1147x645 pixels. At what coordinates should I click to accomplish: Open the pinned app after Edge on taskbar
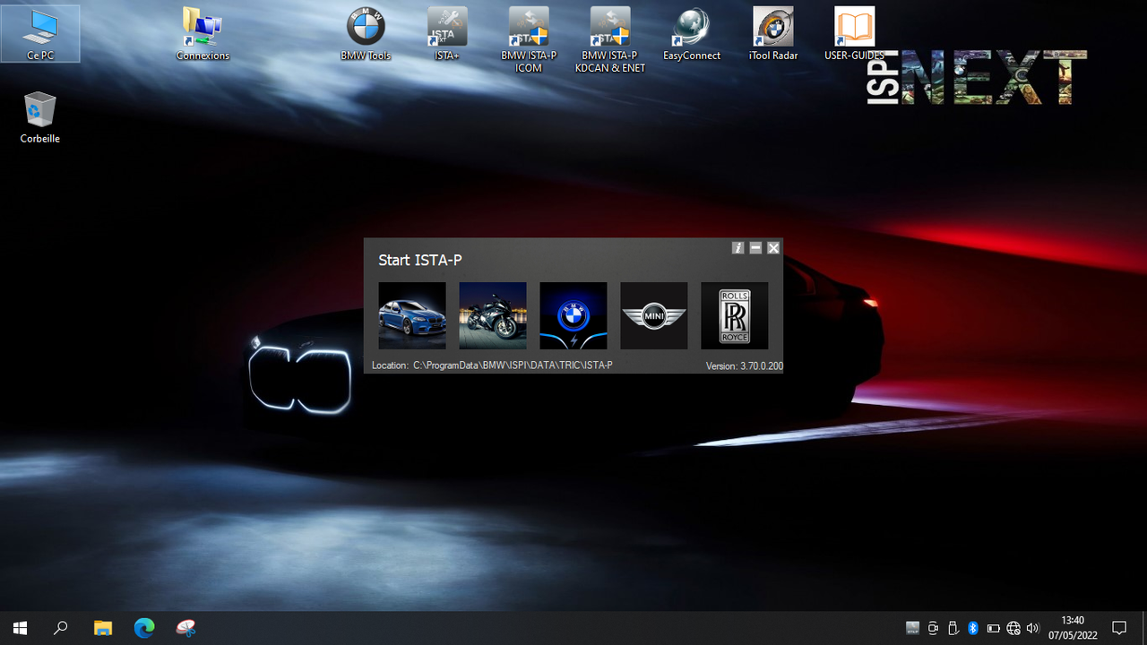pos(185,628)
